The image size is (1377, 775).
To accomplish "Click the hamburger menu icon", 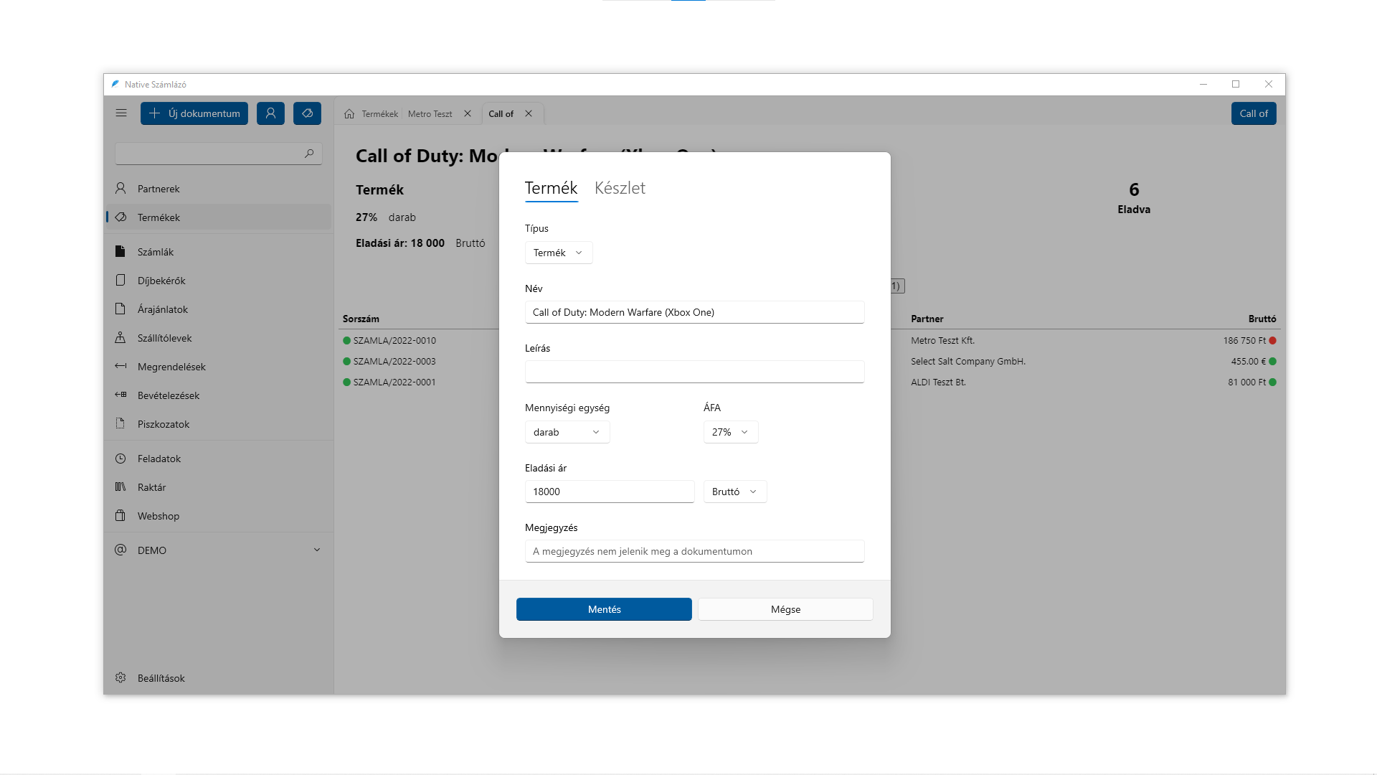I will 121,113.
